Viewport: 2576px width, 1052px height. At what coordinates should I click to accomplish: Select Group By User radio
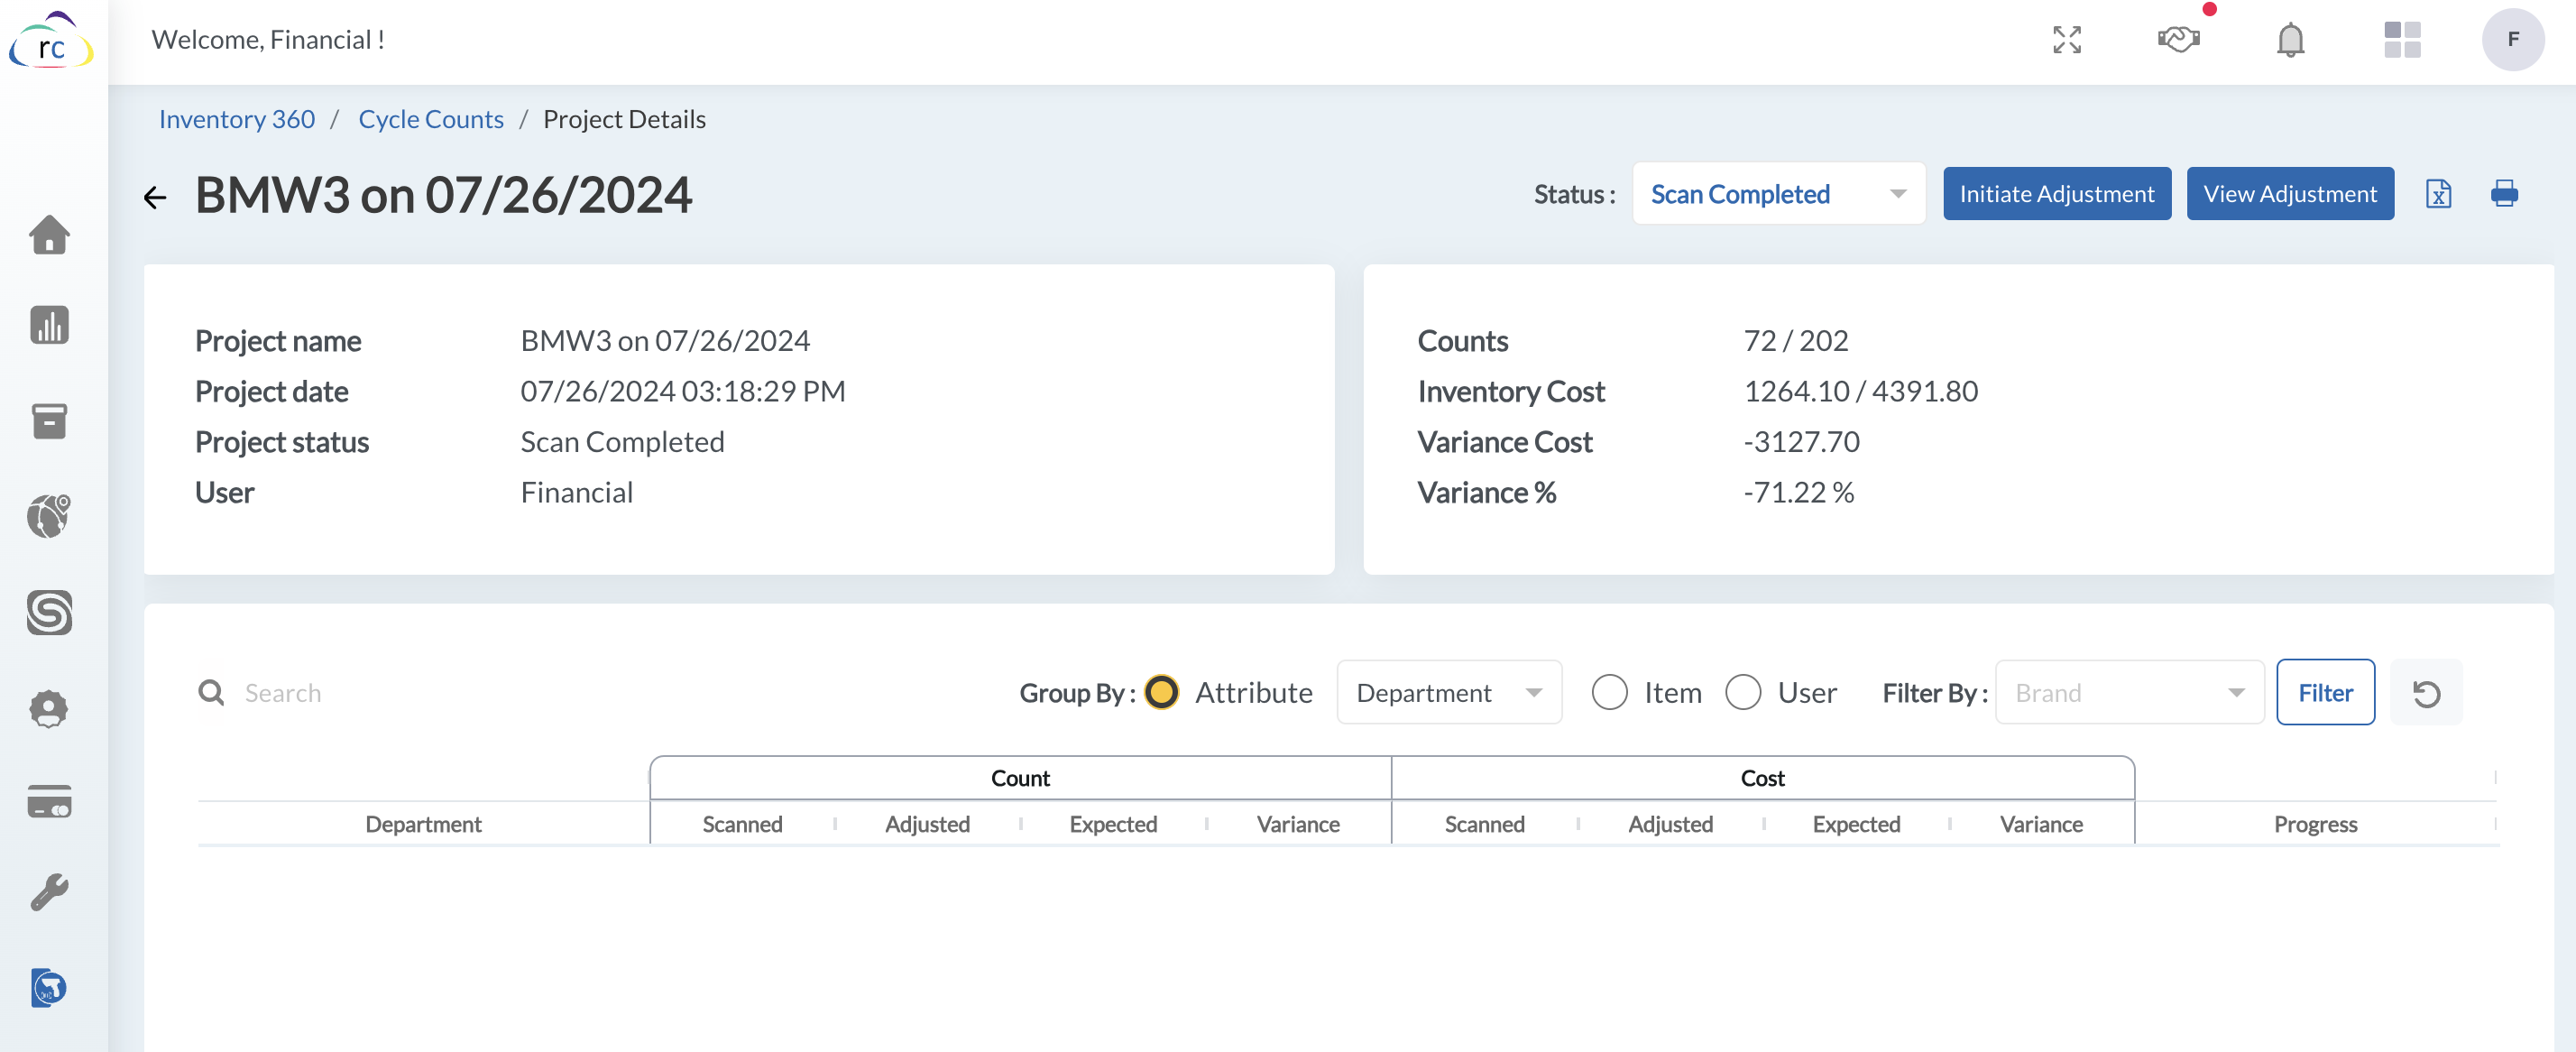[x=1742, y=693]
